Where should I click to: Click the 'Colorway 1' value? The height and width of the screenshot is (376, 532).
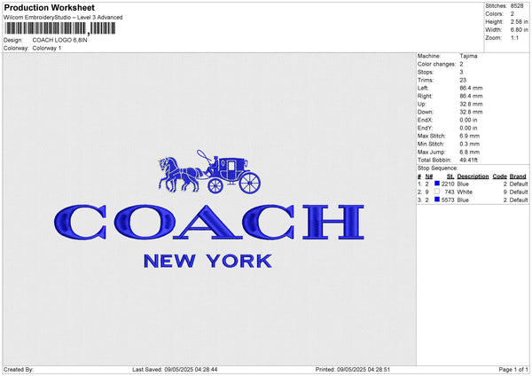click(x=47, y=48)
